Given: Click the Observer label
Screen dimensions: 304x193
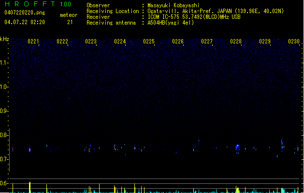Looking at the screenshot, I should coord(98,5).
